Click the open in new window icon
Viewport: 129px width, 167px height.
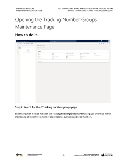click(107, 43)
